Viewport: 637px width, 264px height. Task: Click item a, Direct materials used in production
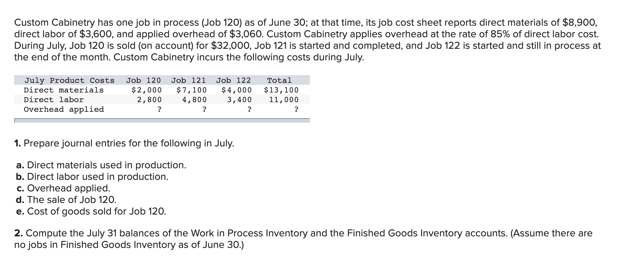(x=101, y=165)
